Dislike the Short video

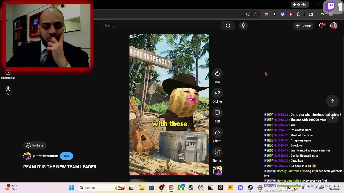(x=217, y=93)
